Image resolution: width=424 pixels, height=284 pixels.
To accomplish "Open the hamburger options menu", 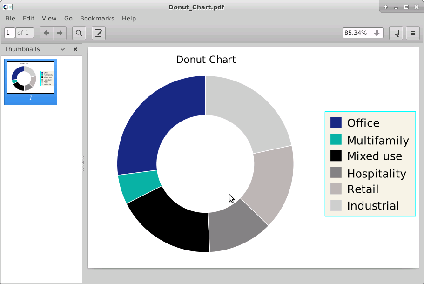I will [x=412, y=33].
